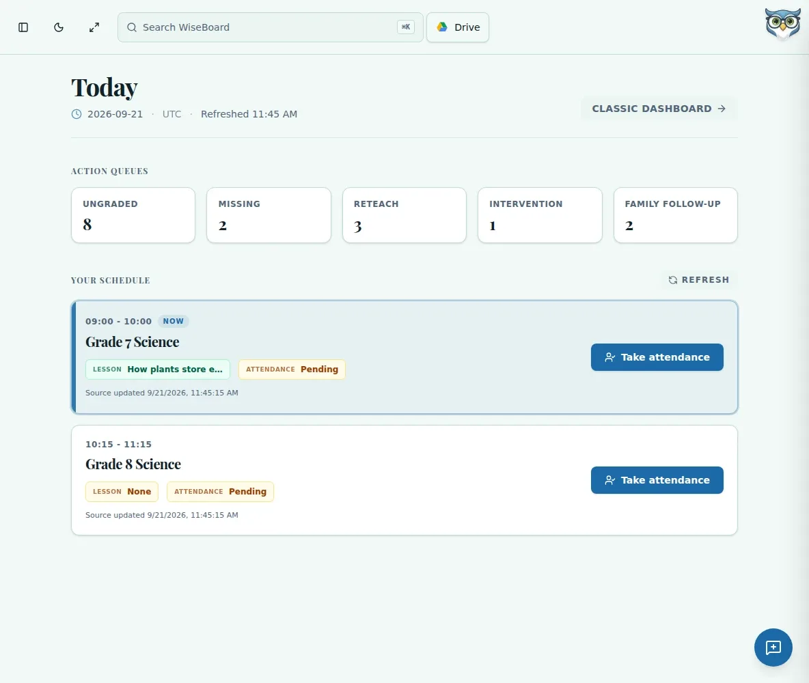Select the Grade 7 Science title
Image resolution: width=809 pixels, height=683 pixels.
pos(132,342)
